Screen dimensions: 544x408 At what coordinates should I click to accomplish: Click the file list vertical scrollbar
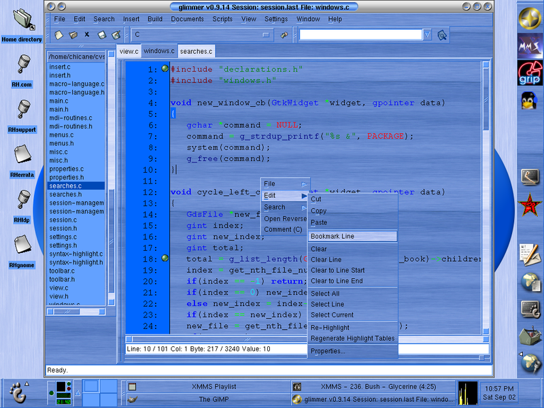click(x=112, y=178)
